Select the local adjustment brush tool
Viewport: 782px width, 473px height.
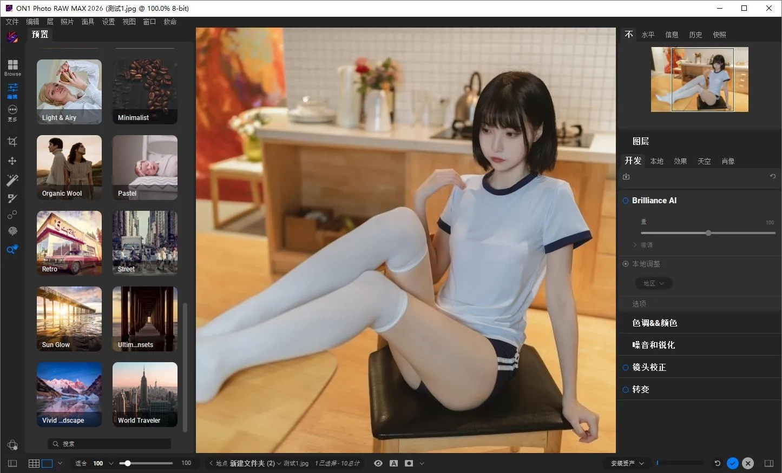(12, 198)
